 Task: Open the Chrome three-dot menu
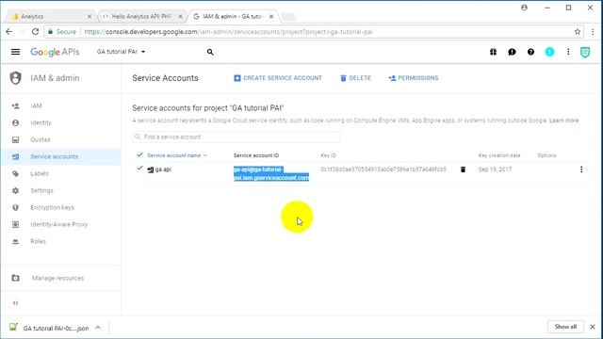coord(593,32)
